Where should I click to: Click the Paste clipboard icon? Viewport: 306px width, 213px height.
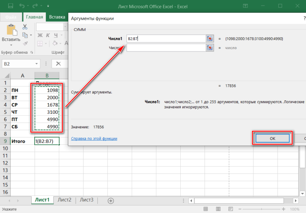pyautogui.click(x=11, y=30)
